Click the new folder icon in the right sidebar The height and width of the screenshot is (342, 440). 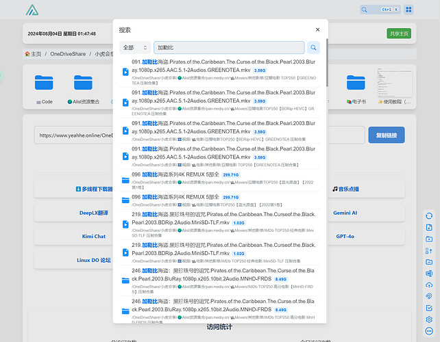click(429, 239)
